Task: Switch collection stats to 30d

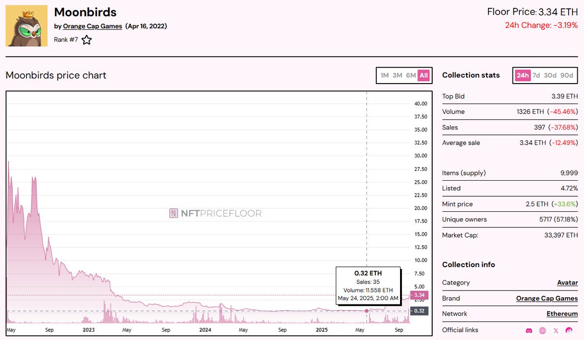Action: click(550, 75)
